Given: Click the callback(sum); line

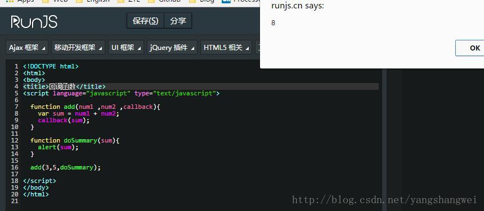Looking at the screenshot, I should 64,120.
